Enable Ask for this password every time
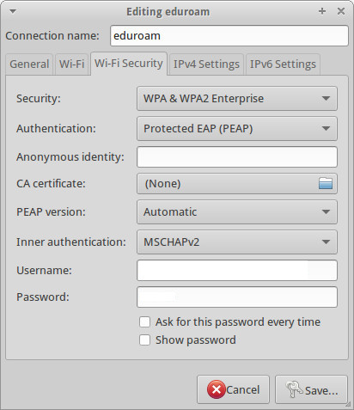 click(144, 321)
